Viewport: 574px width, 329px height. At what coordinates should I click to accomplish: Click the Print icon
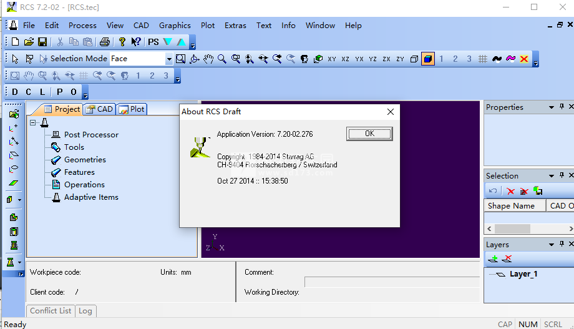104,42
